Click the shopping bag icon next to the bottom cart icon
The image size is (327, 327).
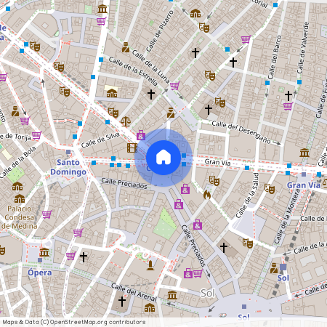click(x=188, y=273)
